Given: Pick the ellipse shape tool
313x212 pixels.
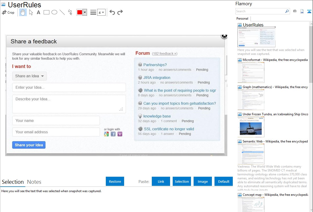Looking at the screenshot, I should (54, 12).
